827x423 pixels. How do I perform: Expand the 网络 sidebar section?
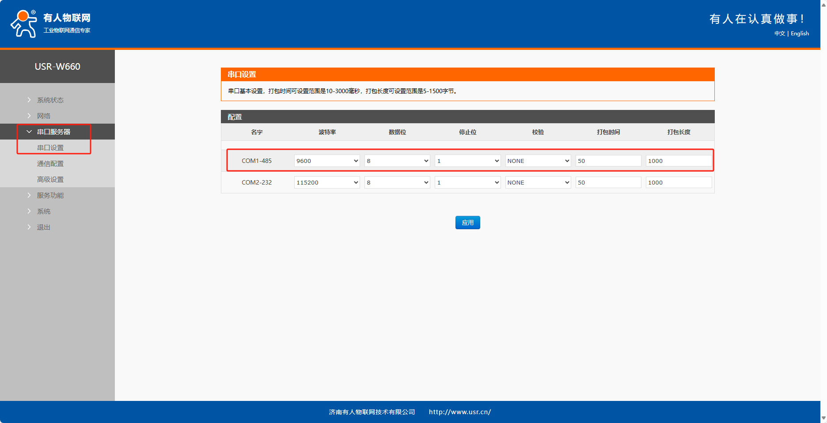(x=43, y=116)
